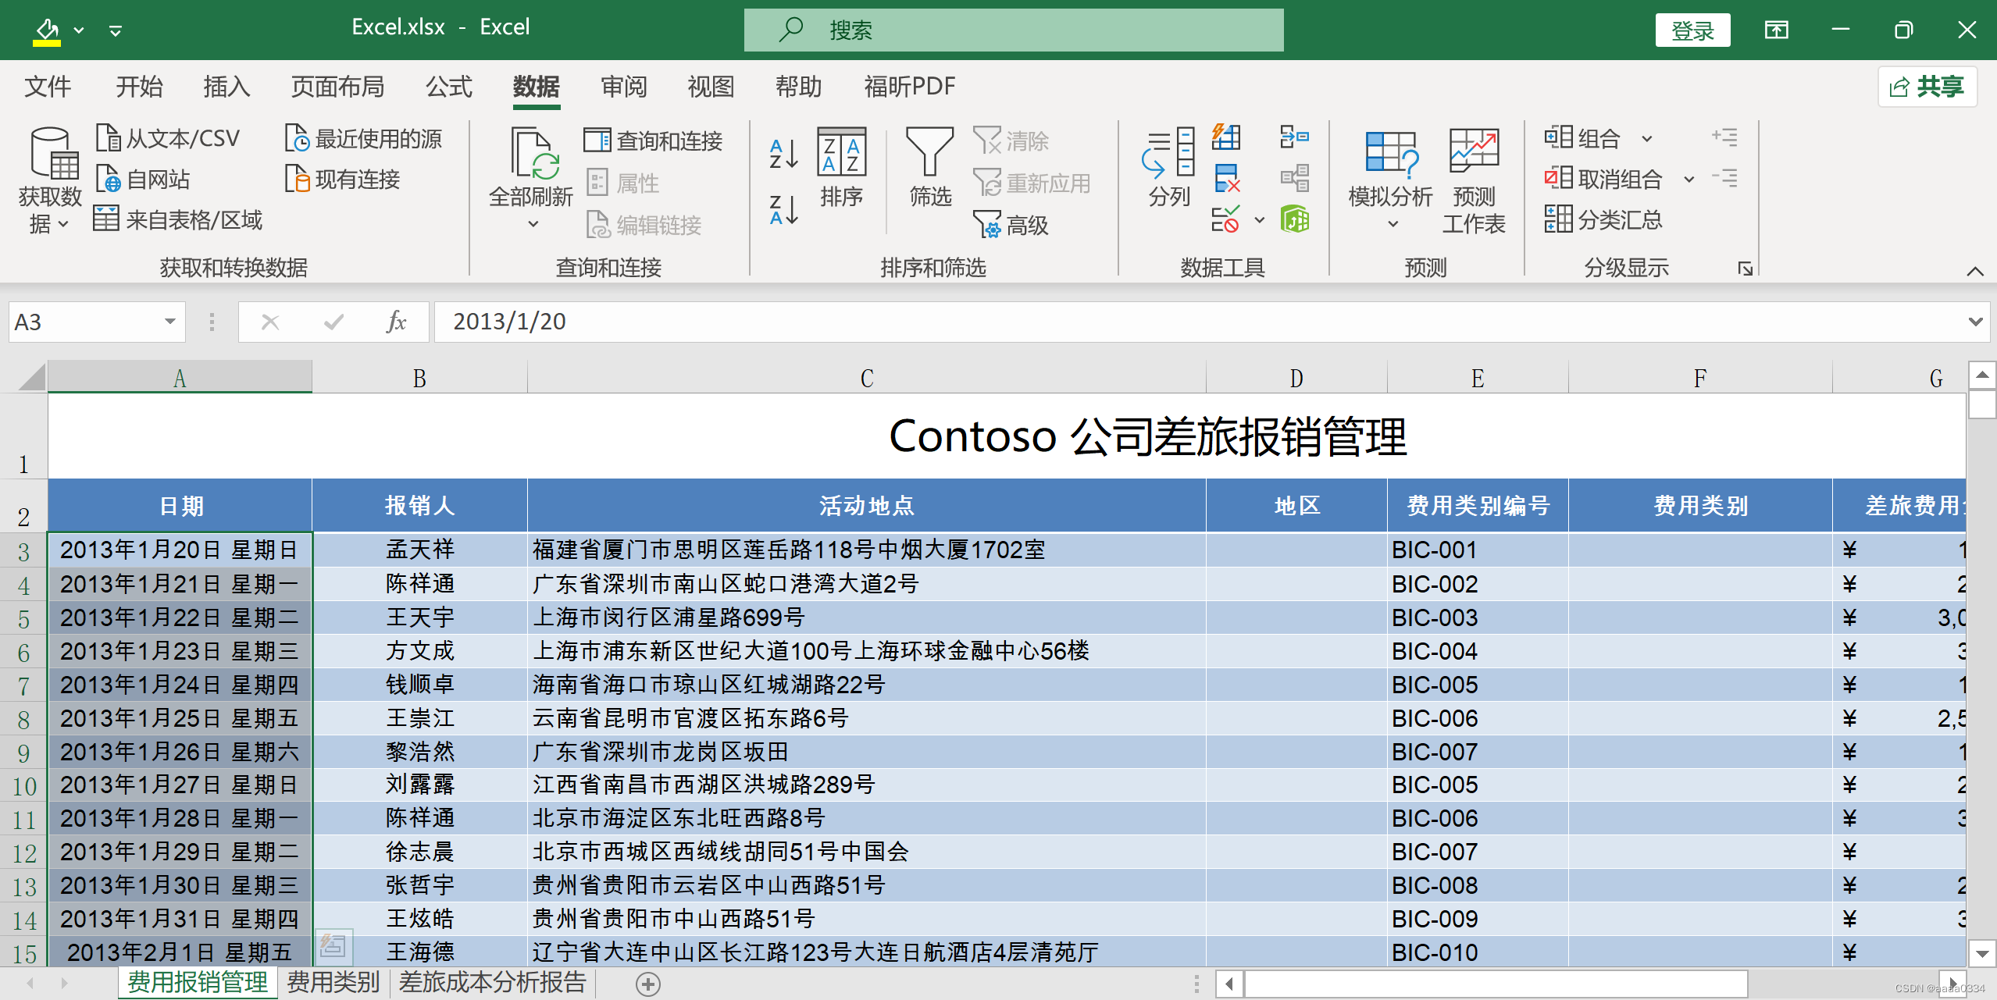
Task: Click the sort descending Z-A icon
Action: point(783,210)
